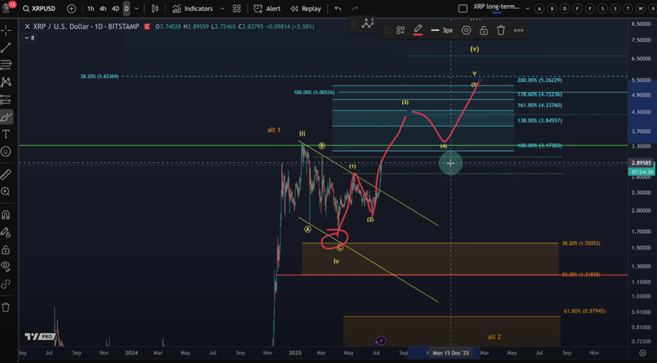
Task: Click the countdown label 07:24:34
Action: (641, 171)
